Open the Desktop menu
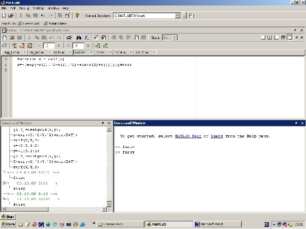 38,8
